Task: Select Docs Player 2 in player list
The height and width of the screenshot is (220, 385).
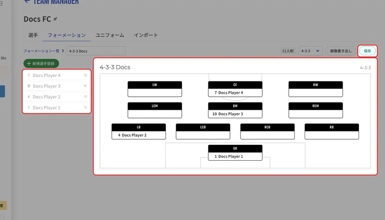Action: pyautogui.click(x=57, y=97)
